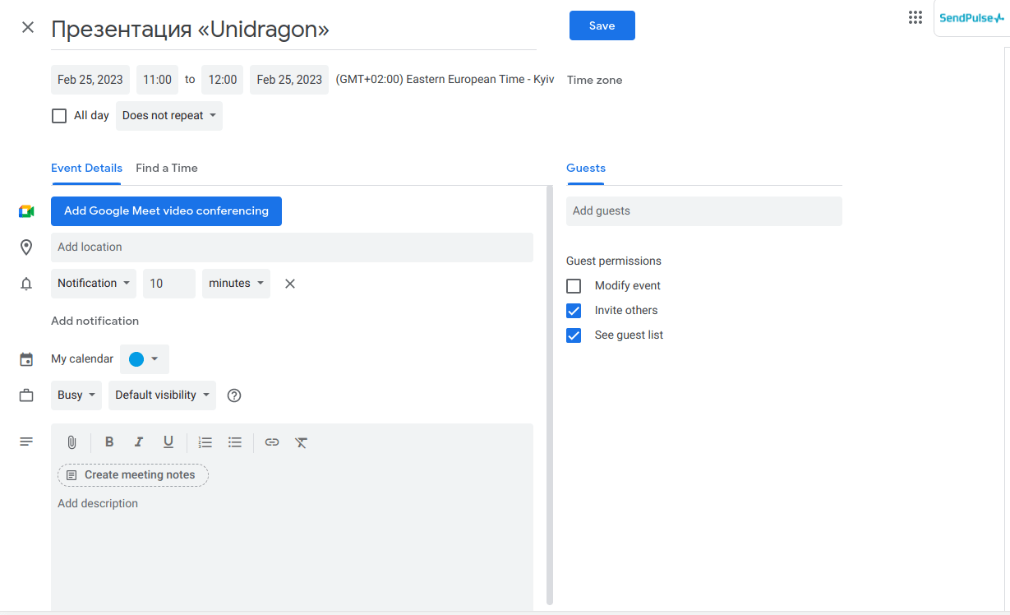Insert a bulleted list in description

235,442
